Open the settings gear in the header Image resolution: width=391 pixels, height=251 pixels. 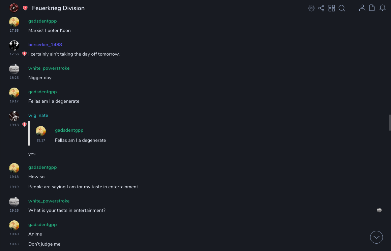311,8
